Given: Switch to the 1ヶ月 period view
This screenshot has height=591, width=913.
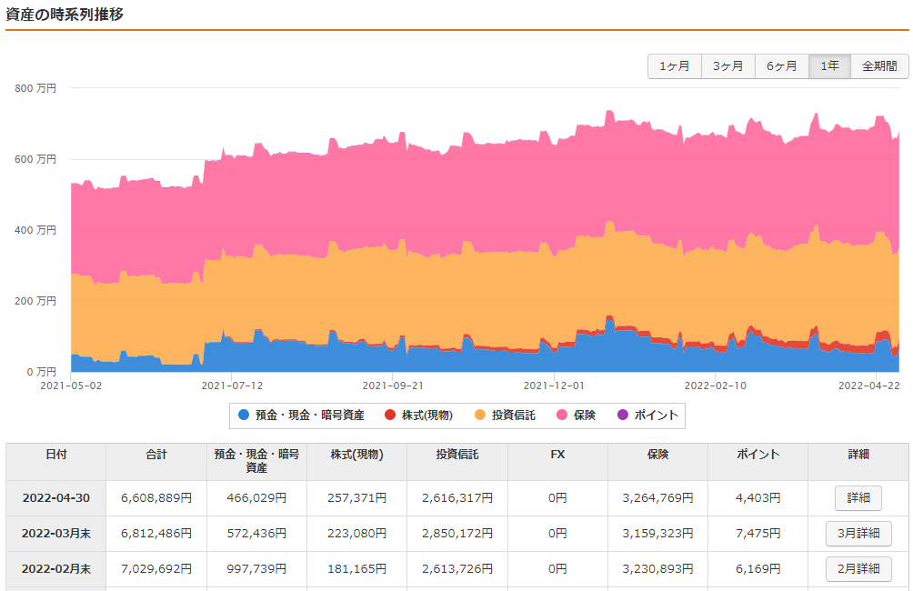Looking at the screenshot, I should [674, 65].
